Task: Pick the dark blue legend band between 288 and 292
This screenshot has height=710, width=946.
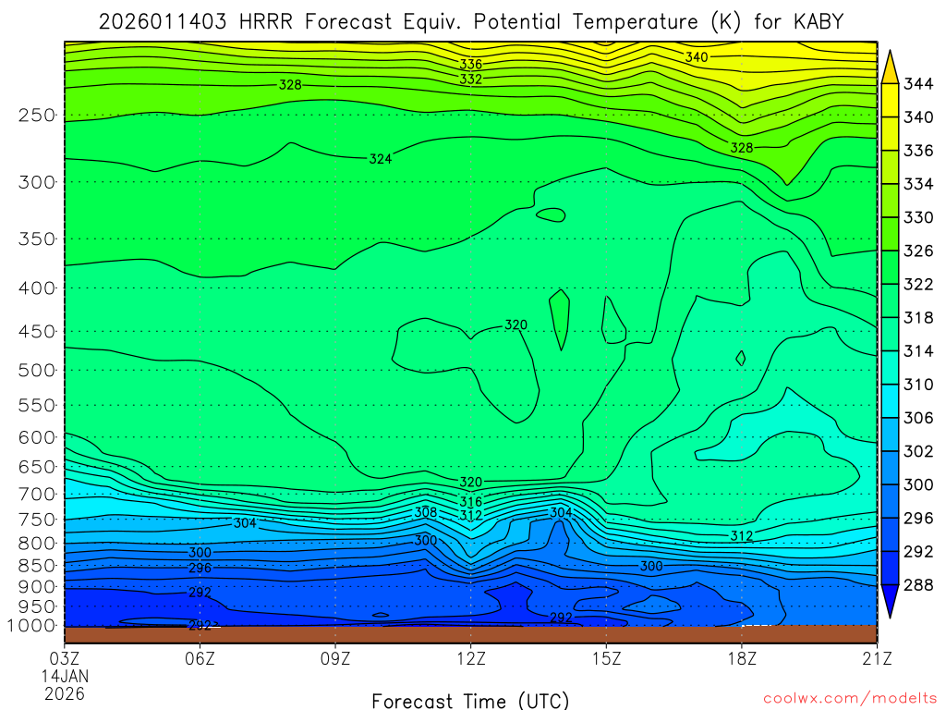Action: click(x=890, y=569)
